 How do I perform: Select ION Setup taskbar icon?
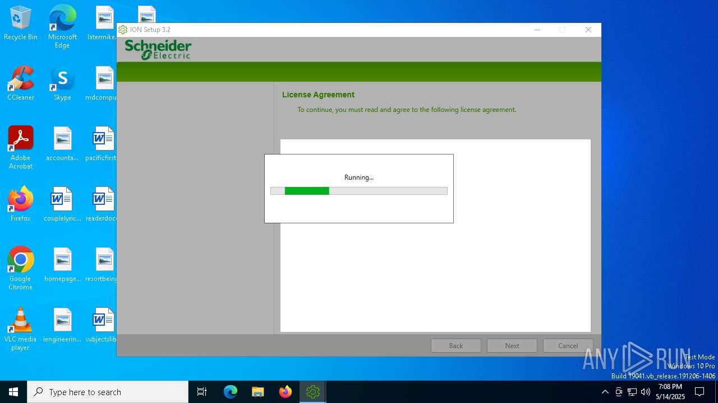click(313, 392)
